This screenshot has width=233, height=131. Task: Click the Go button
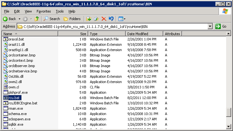tap(221, 27)
